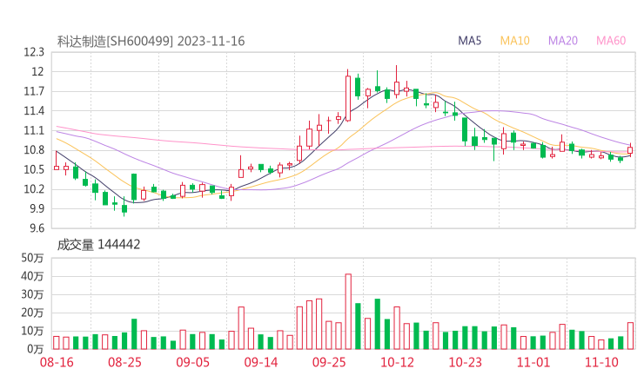Click the 9.6 price axis label

point(37,228)
